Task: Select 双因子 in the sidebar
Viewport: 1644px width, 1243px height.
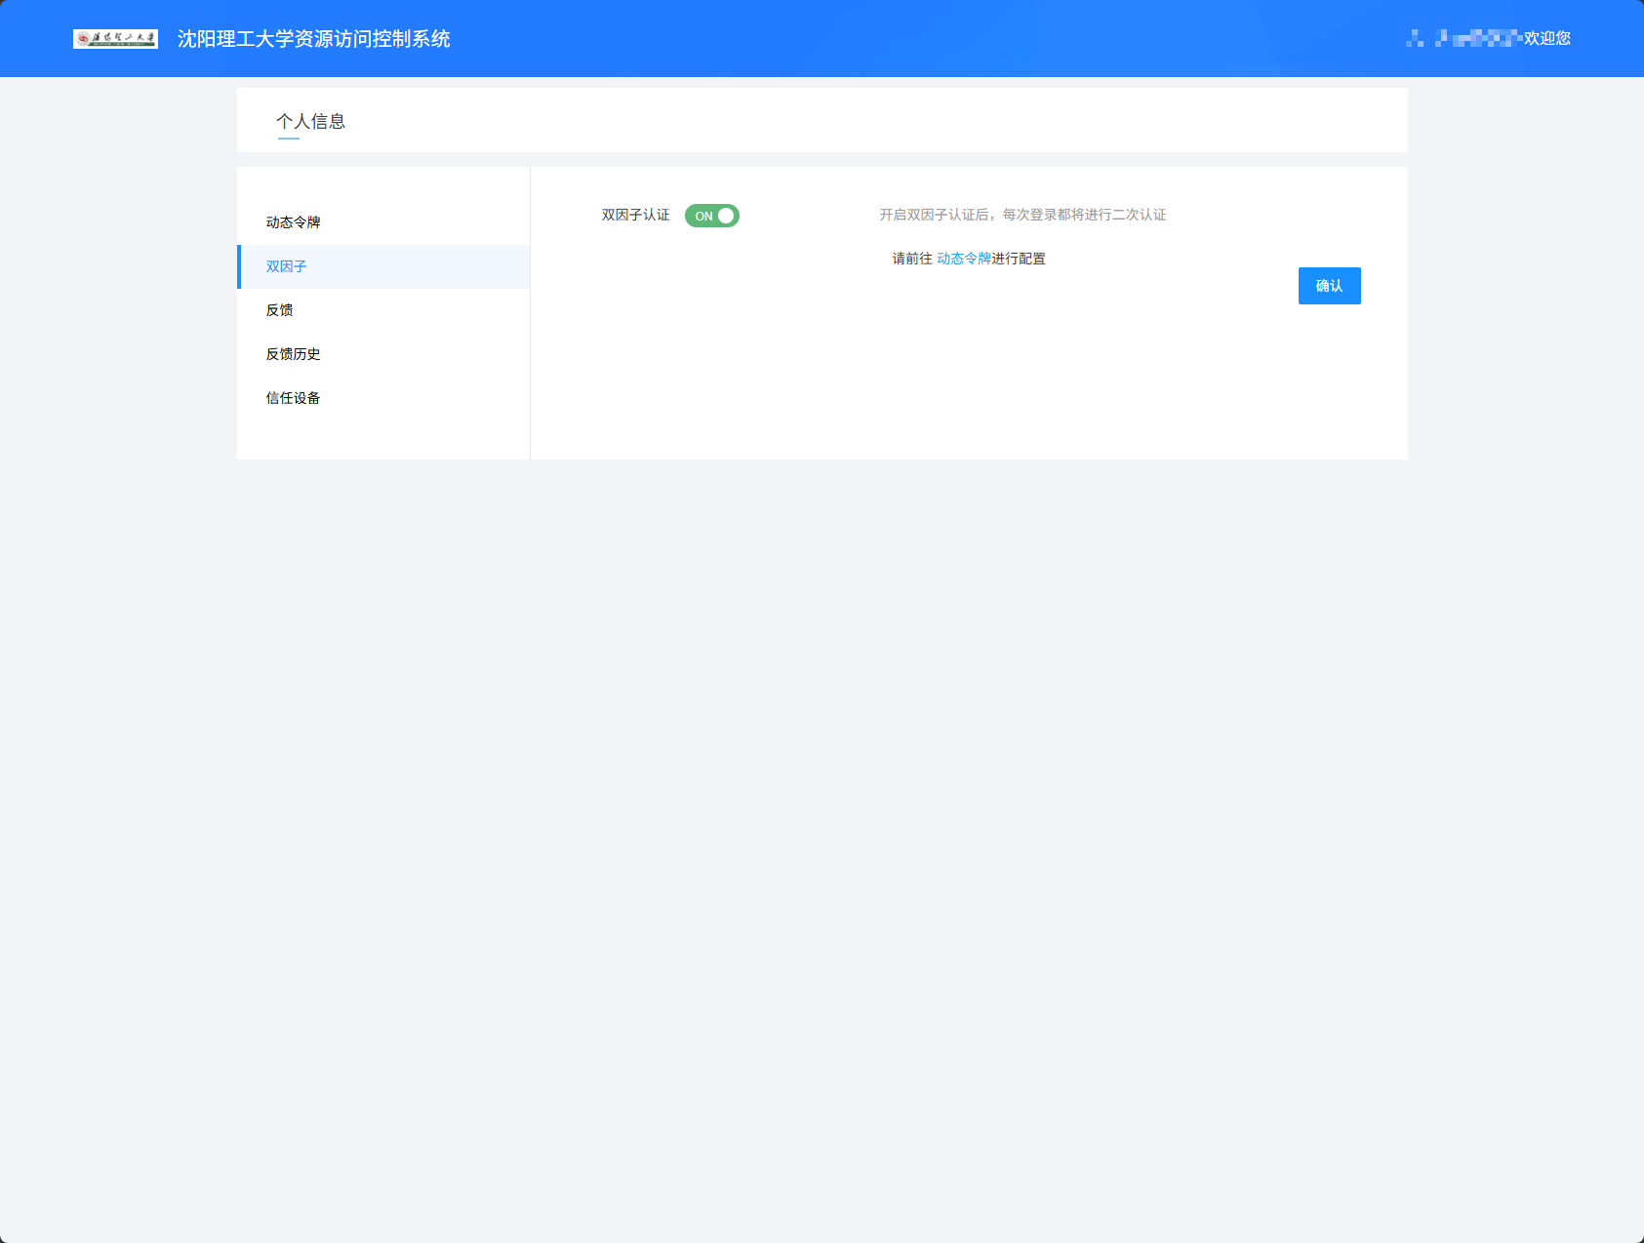Action: tap(383, 266)
